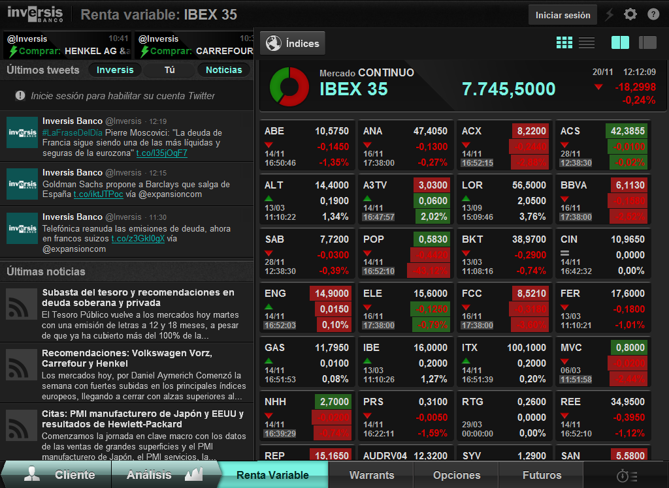
Task: Toggle the Noticias tweets filter
Action: (x=223, y=70)
